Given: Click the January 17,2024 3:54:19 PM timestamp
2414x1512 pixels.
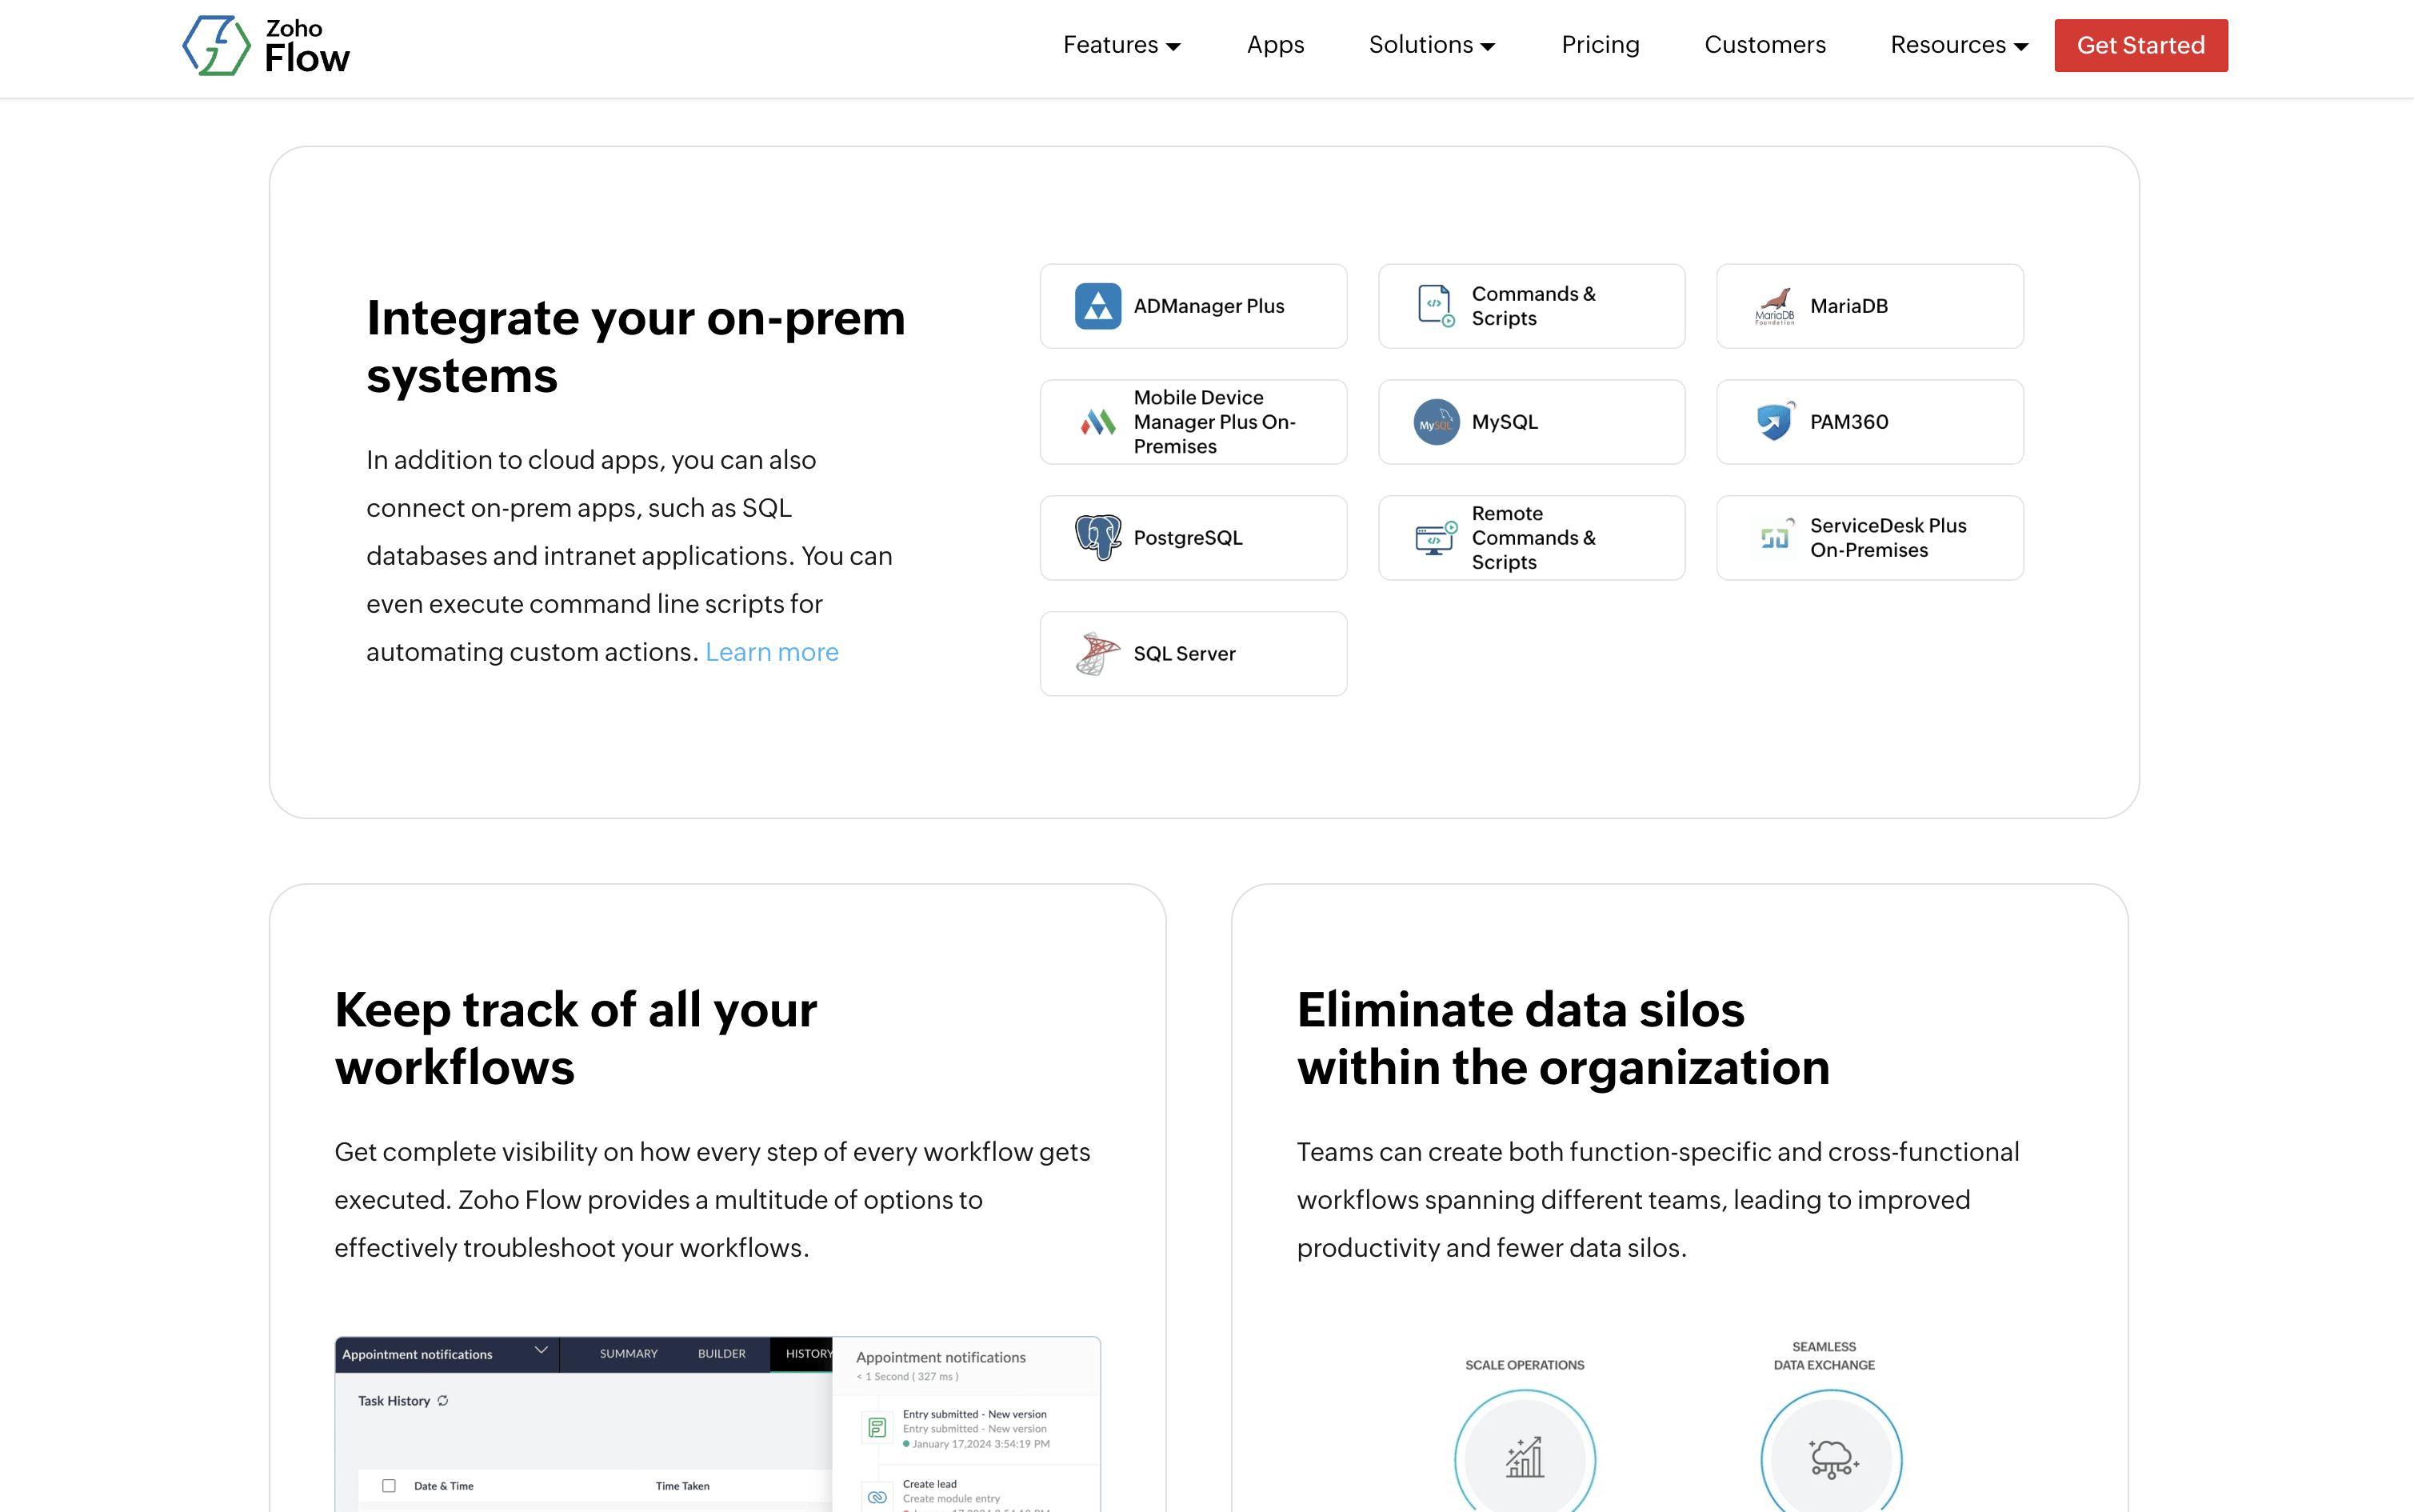Looking at the screenshot, I should point(981,1444).
